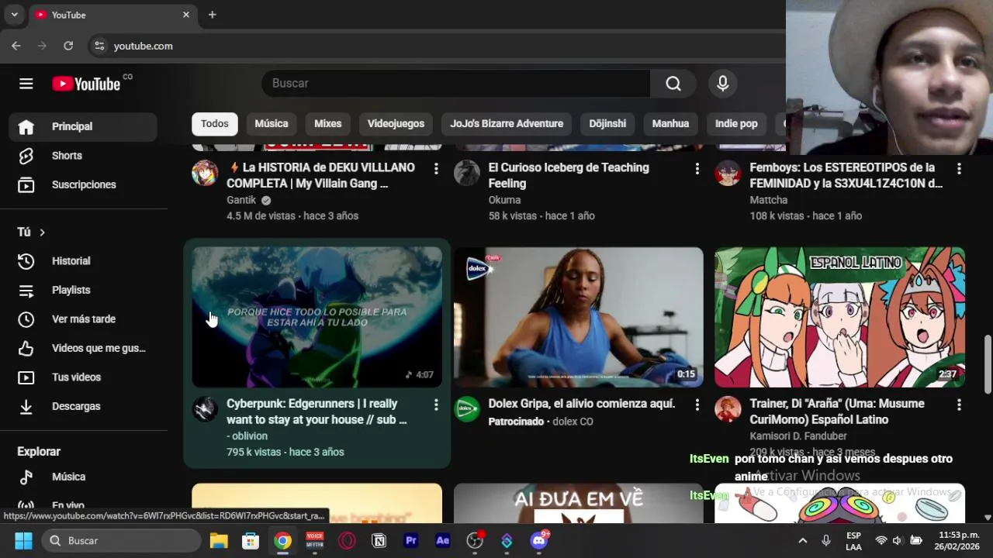Open Videos que me gustan
This screenshot has width=993, height=558.
(x=83, y=348)
